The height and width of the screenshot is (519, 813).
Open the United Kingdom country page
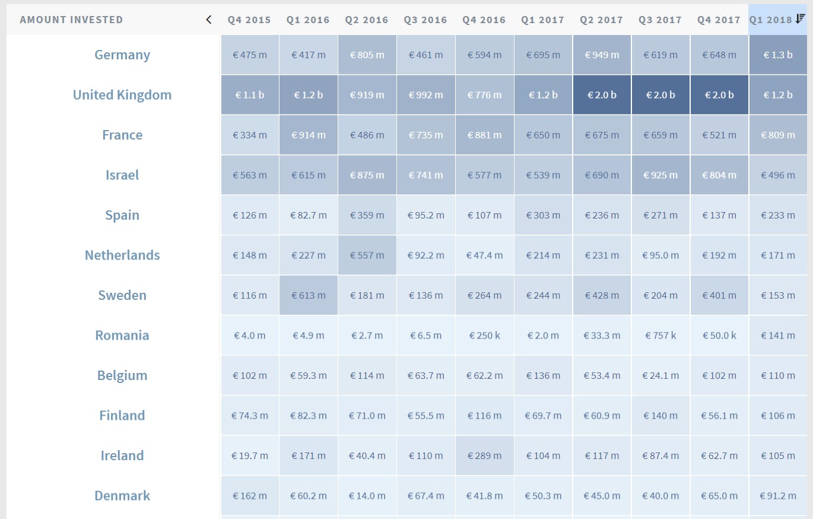point(122,94)
